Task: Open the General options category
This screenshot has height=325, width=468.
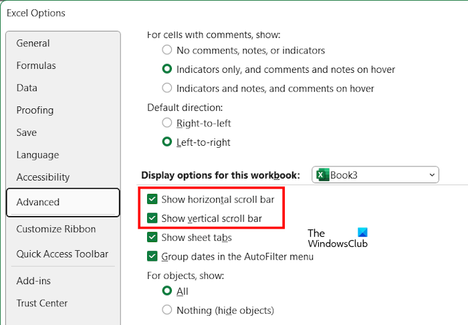Action: tap(33, 43)
